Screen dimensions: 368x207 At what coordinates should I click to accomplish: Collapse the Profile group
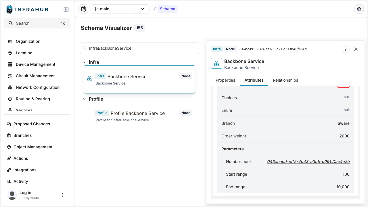point(84,99)
